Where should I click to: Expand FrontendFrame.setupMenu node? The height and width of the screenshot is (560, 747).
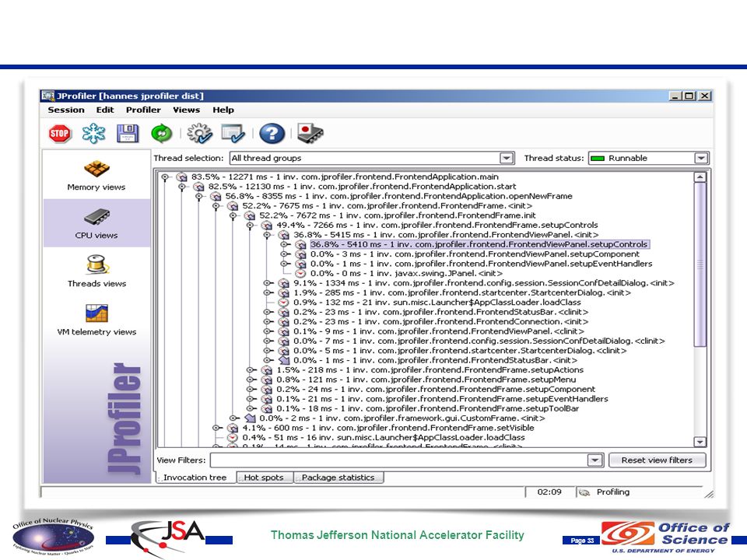[x=251, y=380]
